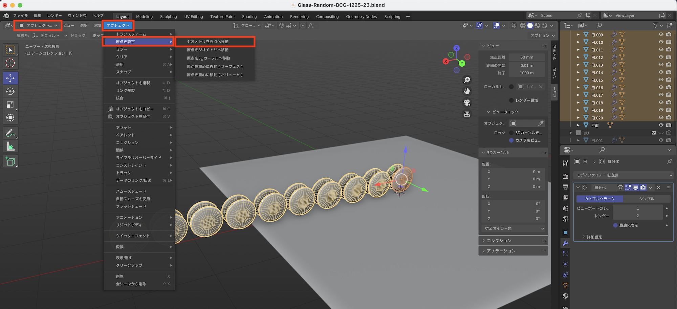Click the 焦点距離 50 mm value slider
This screenshot has width=677, height=309.
point(527,57)
